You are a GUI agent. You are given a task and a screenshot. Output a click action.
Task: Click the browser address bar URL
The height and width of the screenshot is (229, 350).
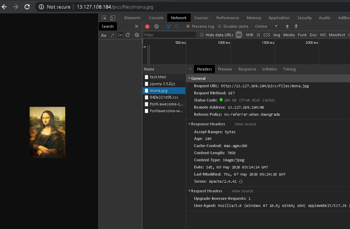115,7
